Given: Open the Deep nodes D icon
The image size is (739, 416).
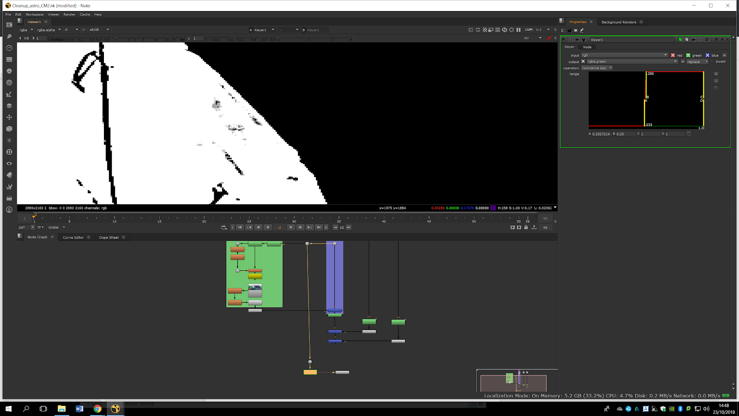Looking at the screenshot, I should pyautogui.click(x=9, y=152).
